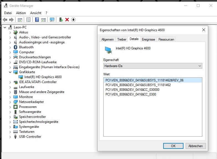Switch to the Ressourcen tab
The width and height of the screenshot is (217, 159).
pyautogui.click(x=166, y=39)
